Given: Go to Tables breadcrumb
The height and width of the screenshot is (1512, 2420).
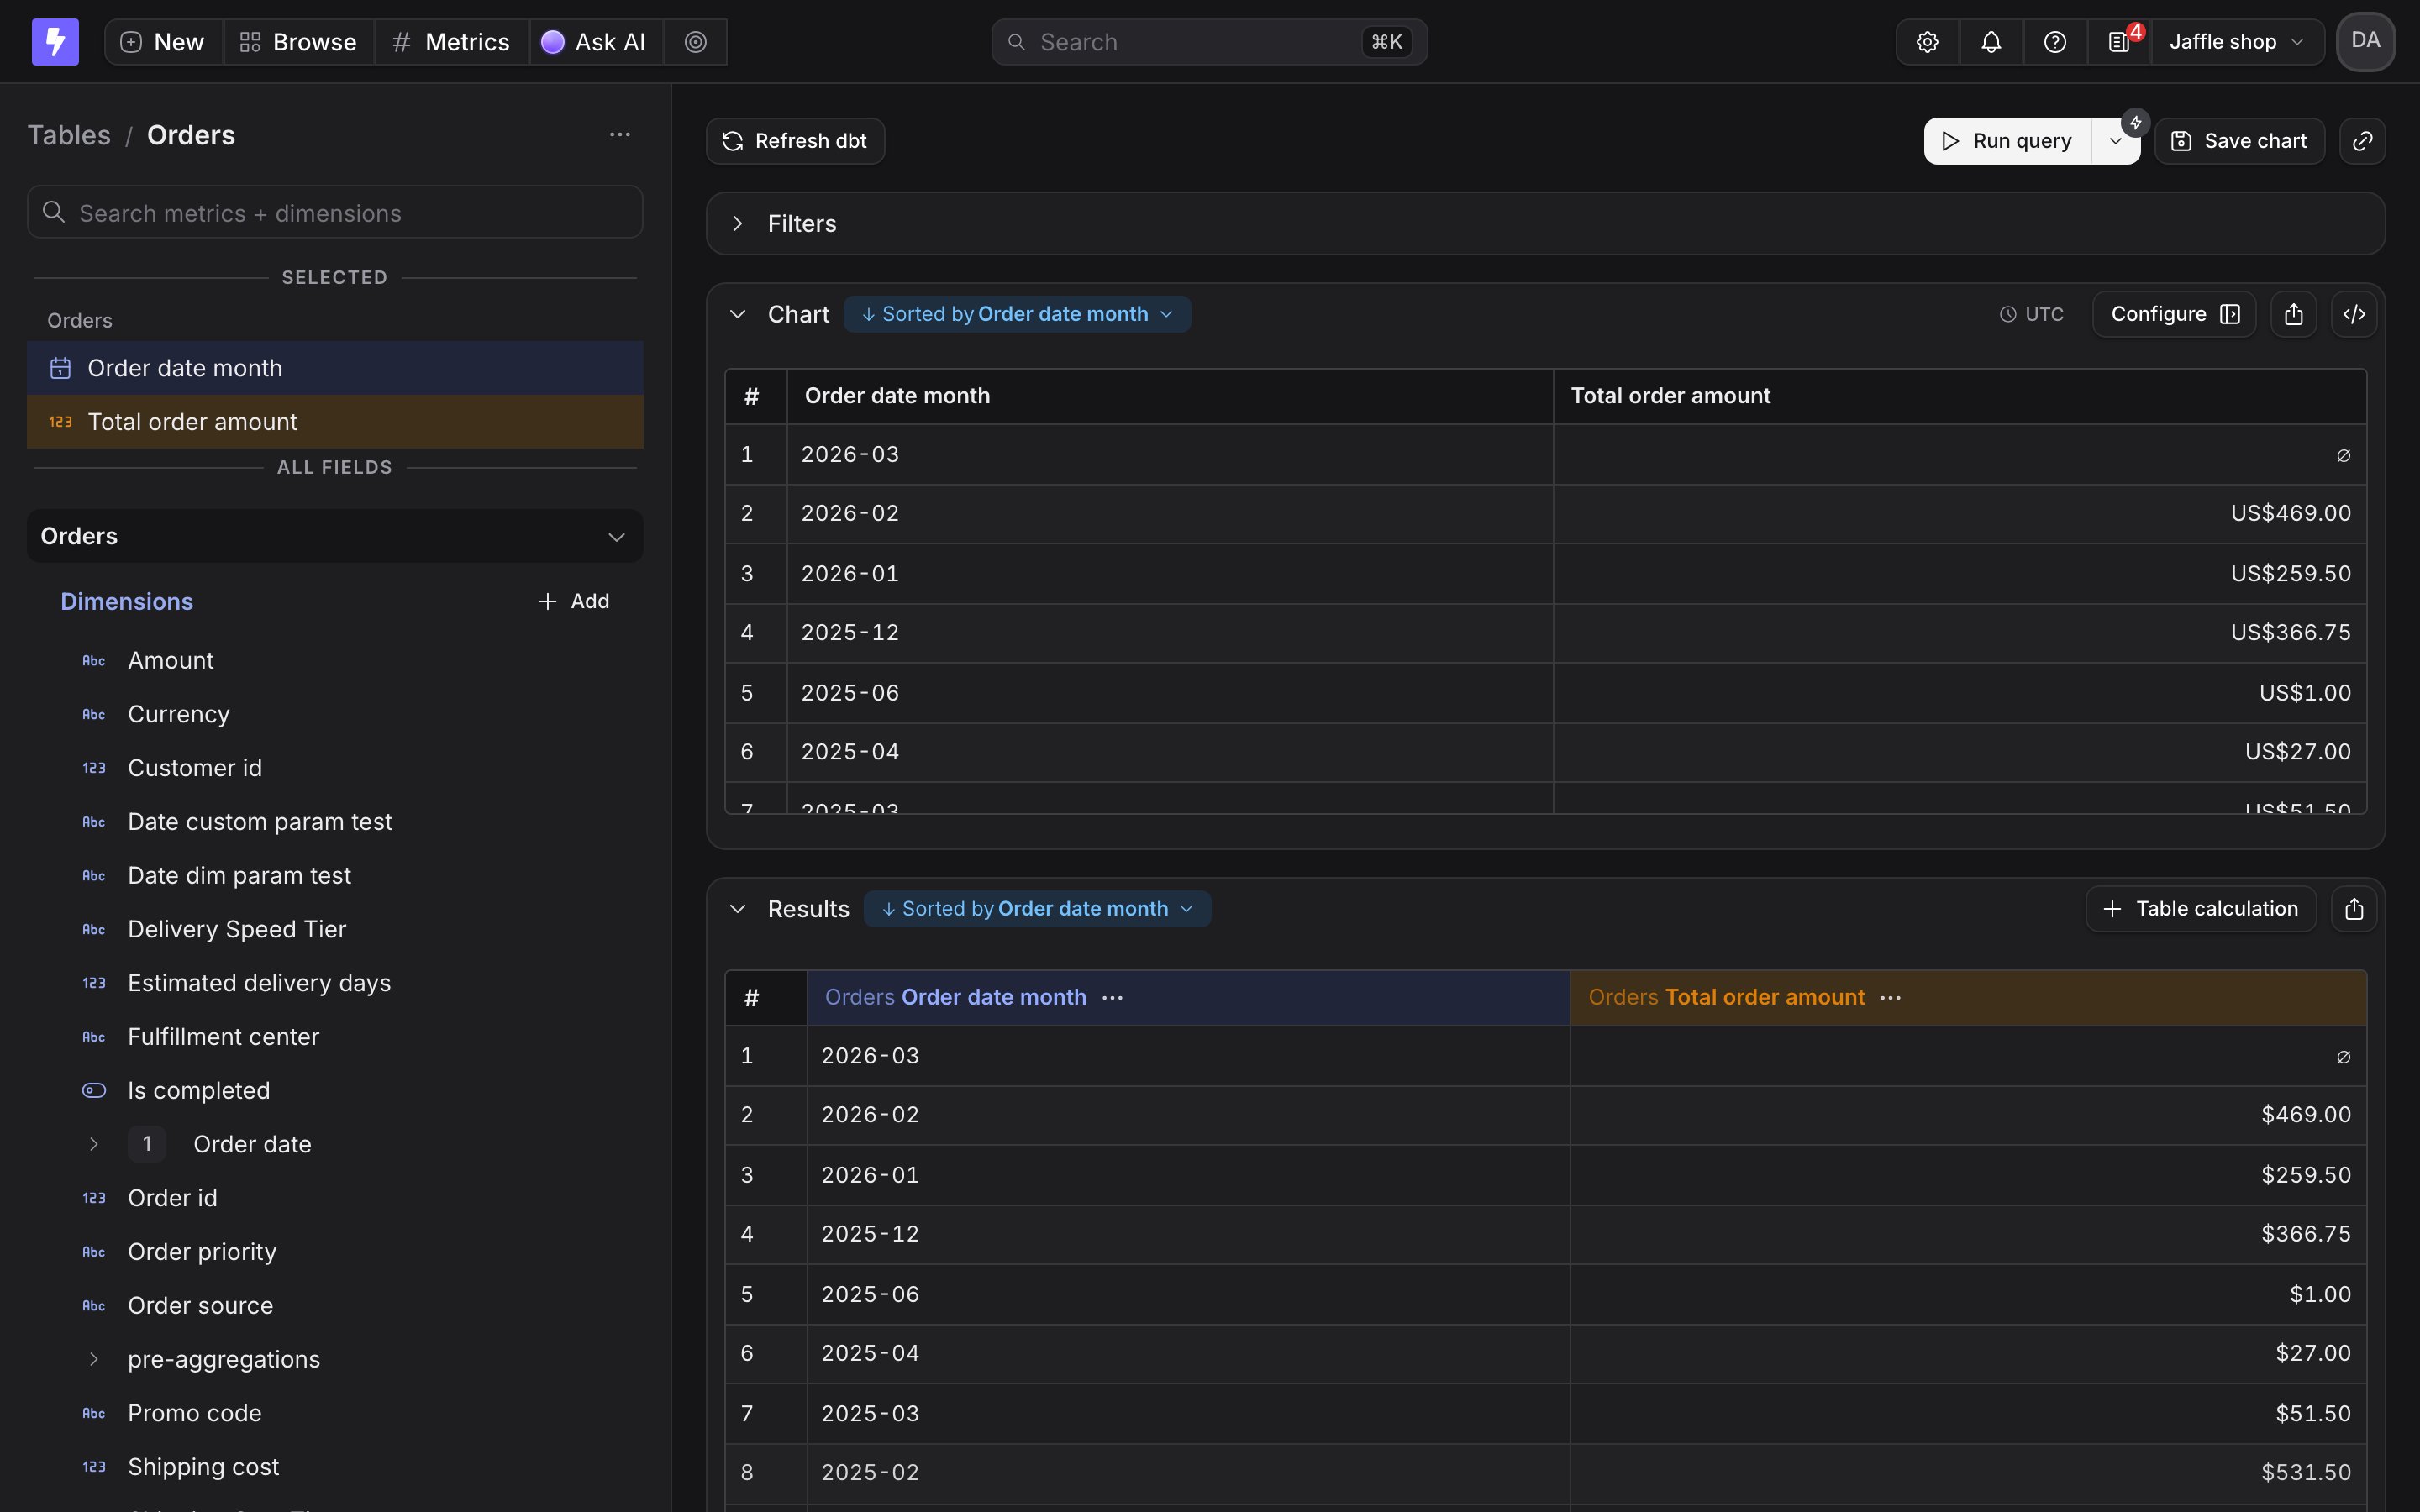Looking at the screenshot, I should click(69, 135).
